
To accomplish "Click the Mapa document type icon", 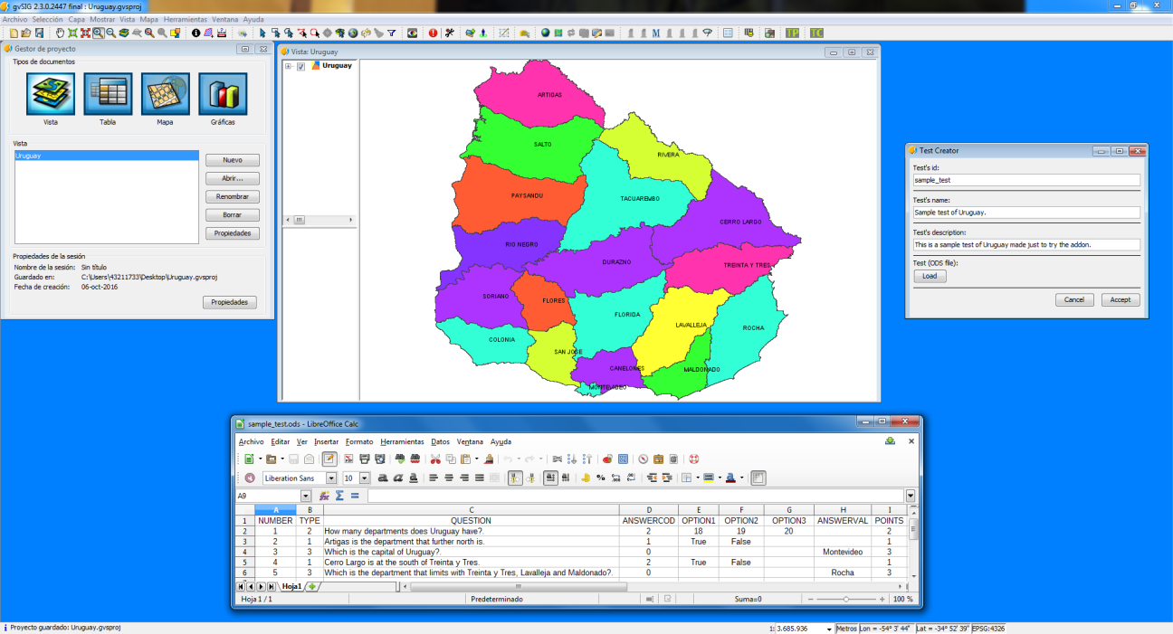I will [x=165, y=94].
